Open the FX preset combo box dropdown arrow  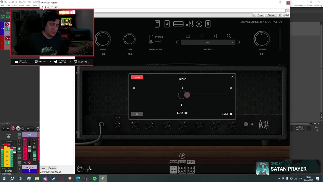251,15
